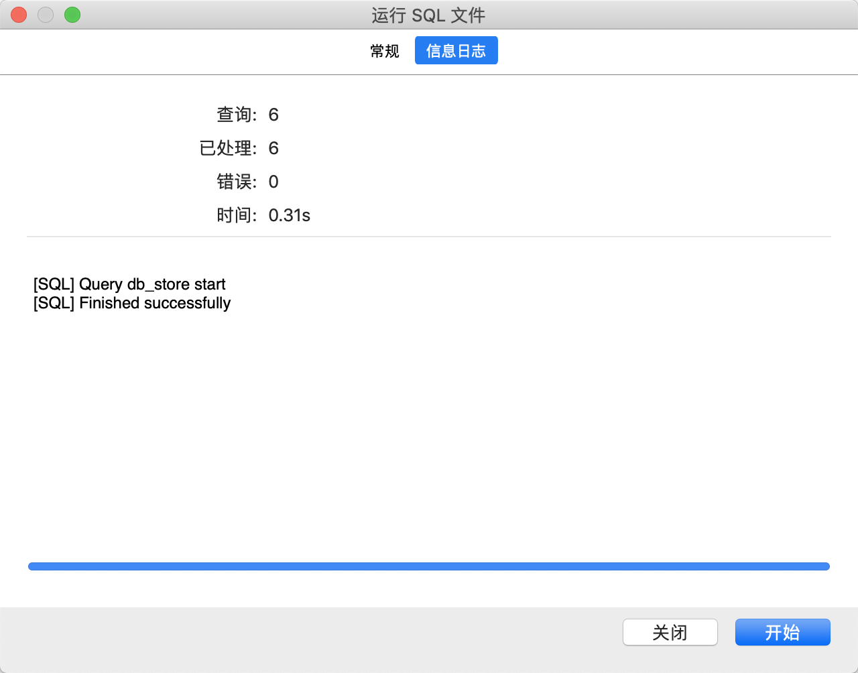Click the red window close button
The width and height of the screenshot is (858, 673).
(19, 15)
